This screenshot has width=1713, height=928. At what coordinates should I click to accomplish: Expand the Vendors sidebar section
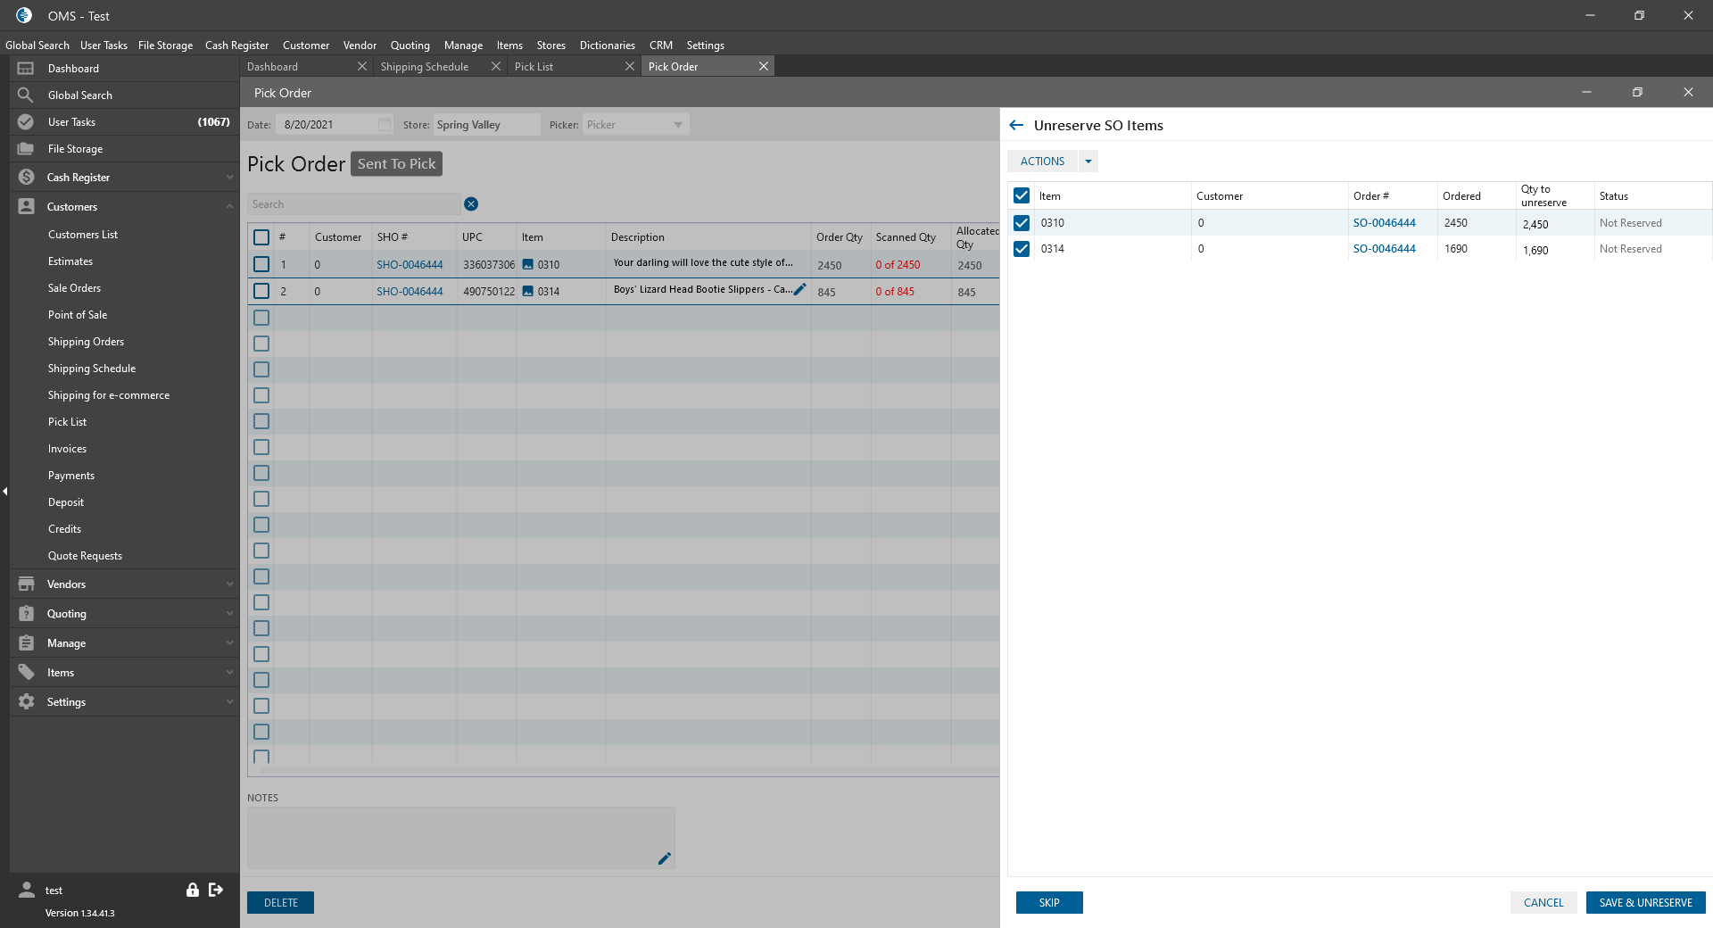[x=125, y=584]
